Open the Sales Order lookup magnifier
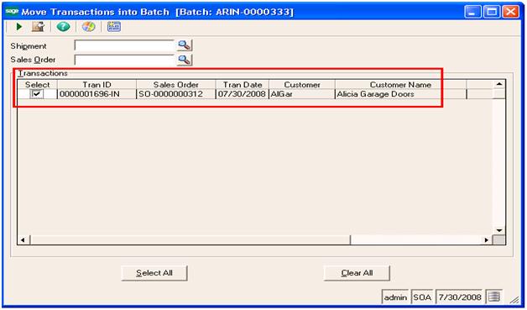Screen dimensions: 527x310 click(184, 60)
